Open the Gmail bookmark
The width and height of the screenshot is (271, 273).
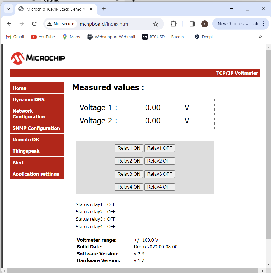pyautogui.click(x=15, y=37)
